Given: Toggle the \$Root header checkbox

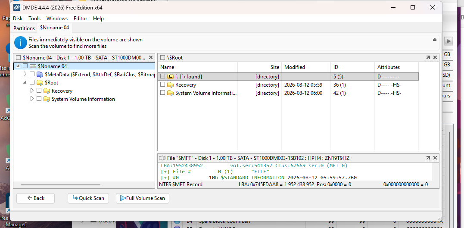Looking at the screenshot, I should [162, 57].
